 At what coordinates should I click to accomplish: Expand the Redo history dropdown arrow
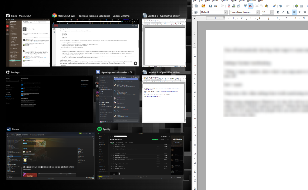[291, 6]
